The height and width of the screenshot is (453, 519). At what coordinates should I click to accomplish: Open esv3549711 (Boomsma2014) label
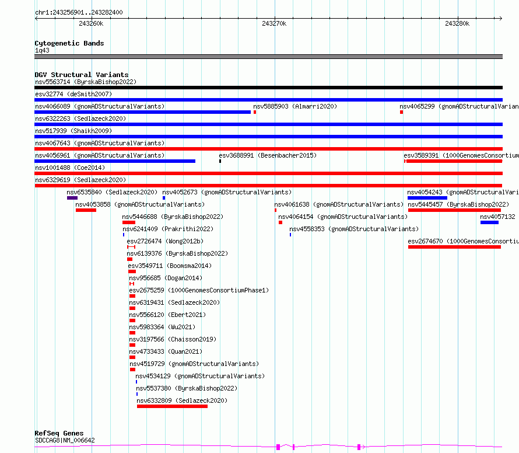[170, 266]
